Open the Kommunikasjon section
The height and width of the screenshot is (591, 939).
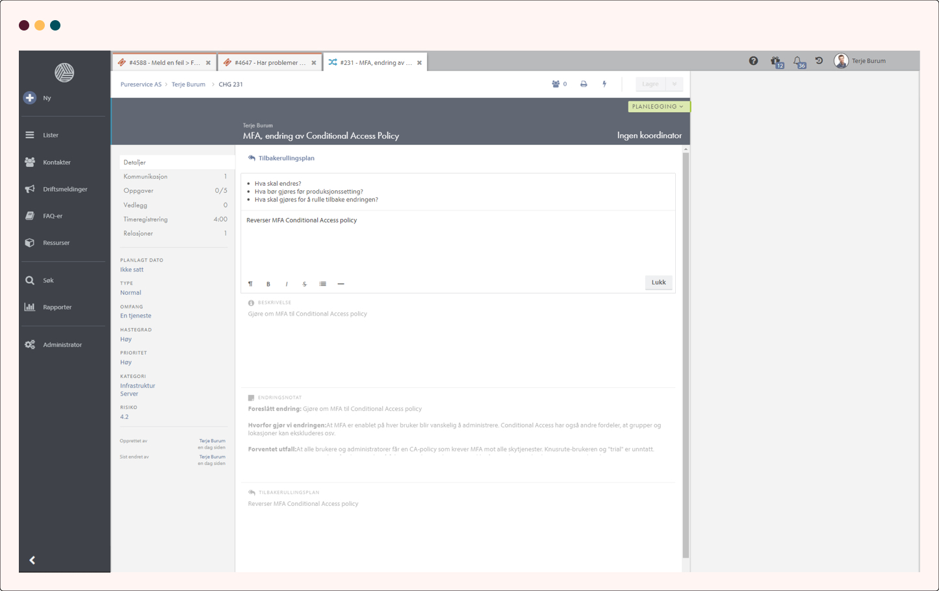click(x=146, y=177)
